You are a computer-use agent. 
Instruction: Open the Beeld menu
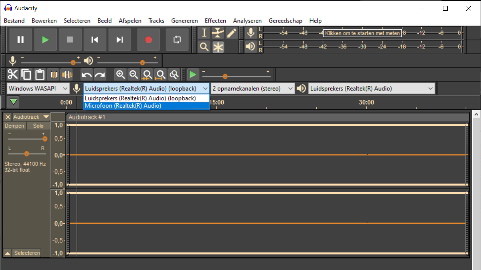click(x=105, y=21)
